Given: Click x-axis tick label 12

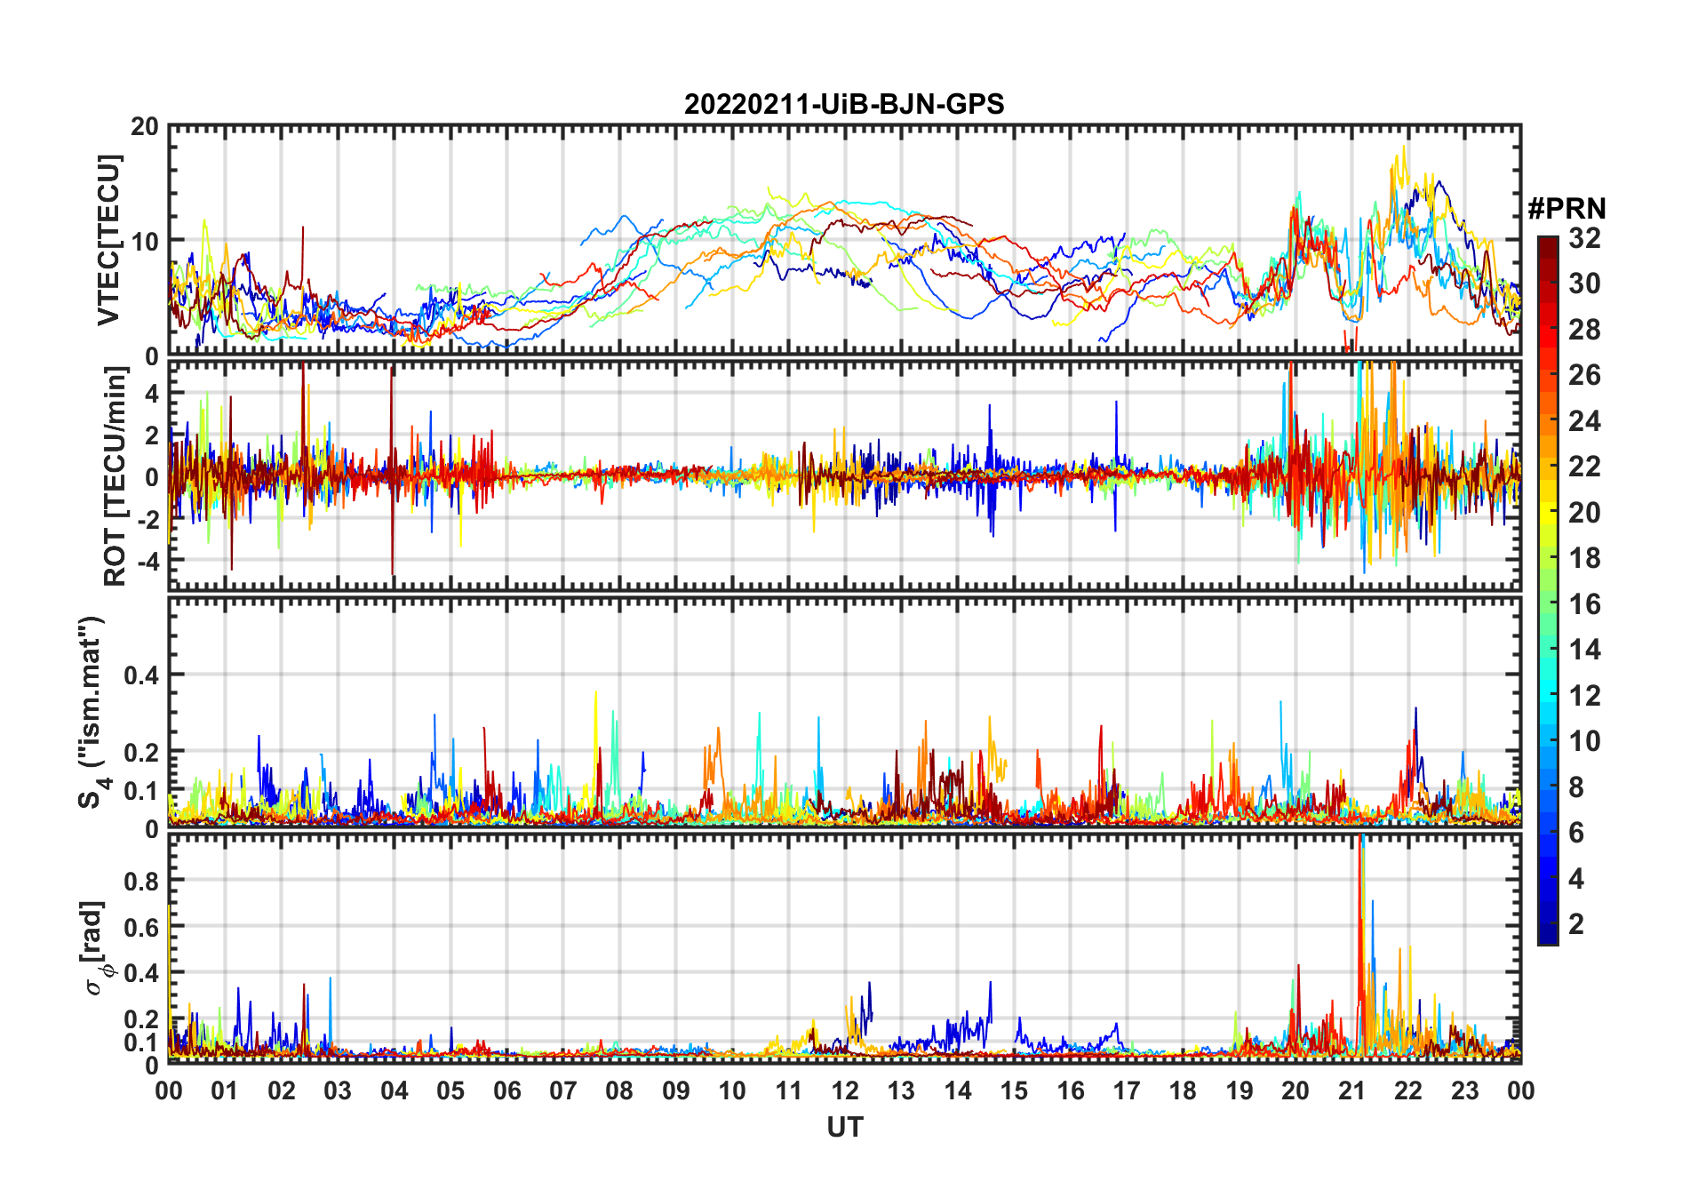Looking at the screenshot, I should [x=844, y=1090].
